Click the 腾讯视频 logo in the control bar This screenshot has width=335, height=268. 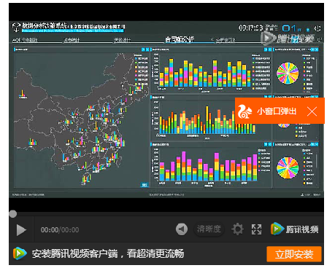coord(294,229)
